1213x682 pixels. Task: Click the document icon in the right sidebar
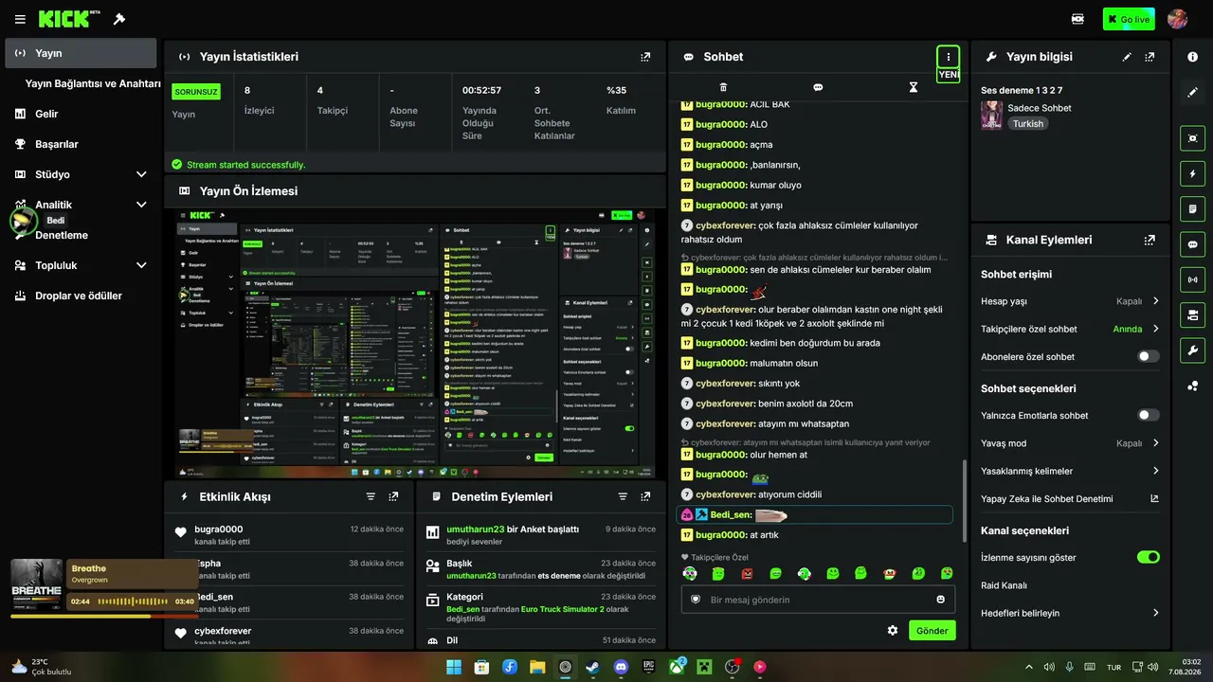[x=1192, y=208]
